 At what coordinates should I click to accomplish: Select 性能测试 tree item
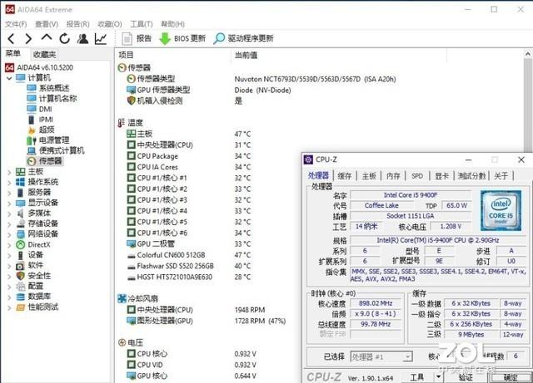click(x=37, y=307)
